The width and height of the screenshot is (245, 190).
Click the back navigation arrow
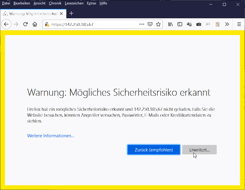(x=6, y=24)
